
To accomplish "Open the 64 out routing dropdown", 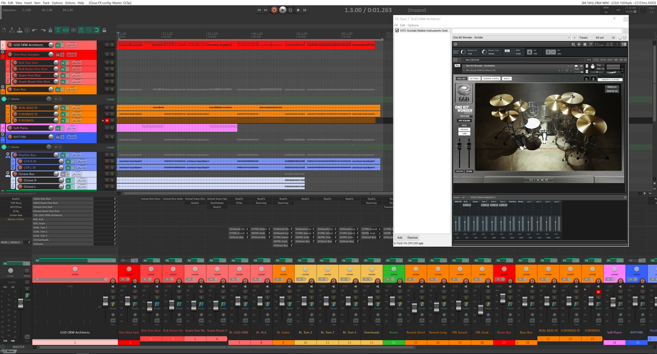I will 599,37.
